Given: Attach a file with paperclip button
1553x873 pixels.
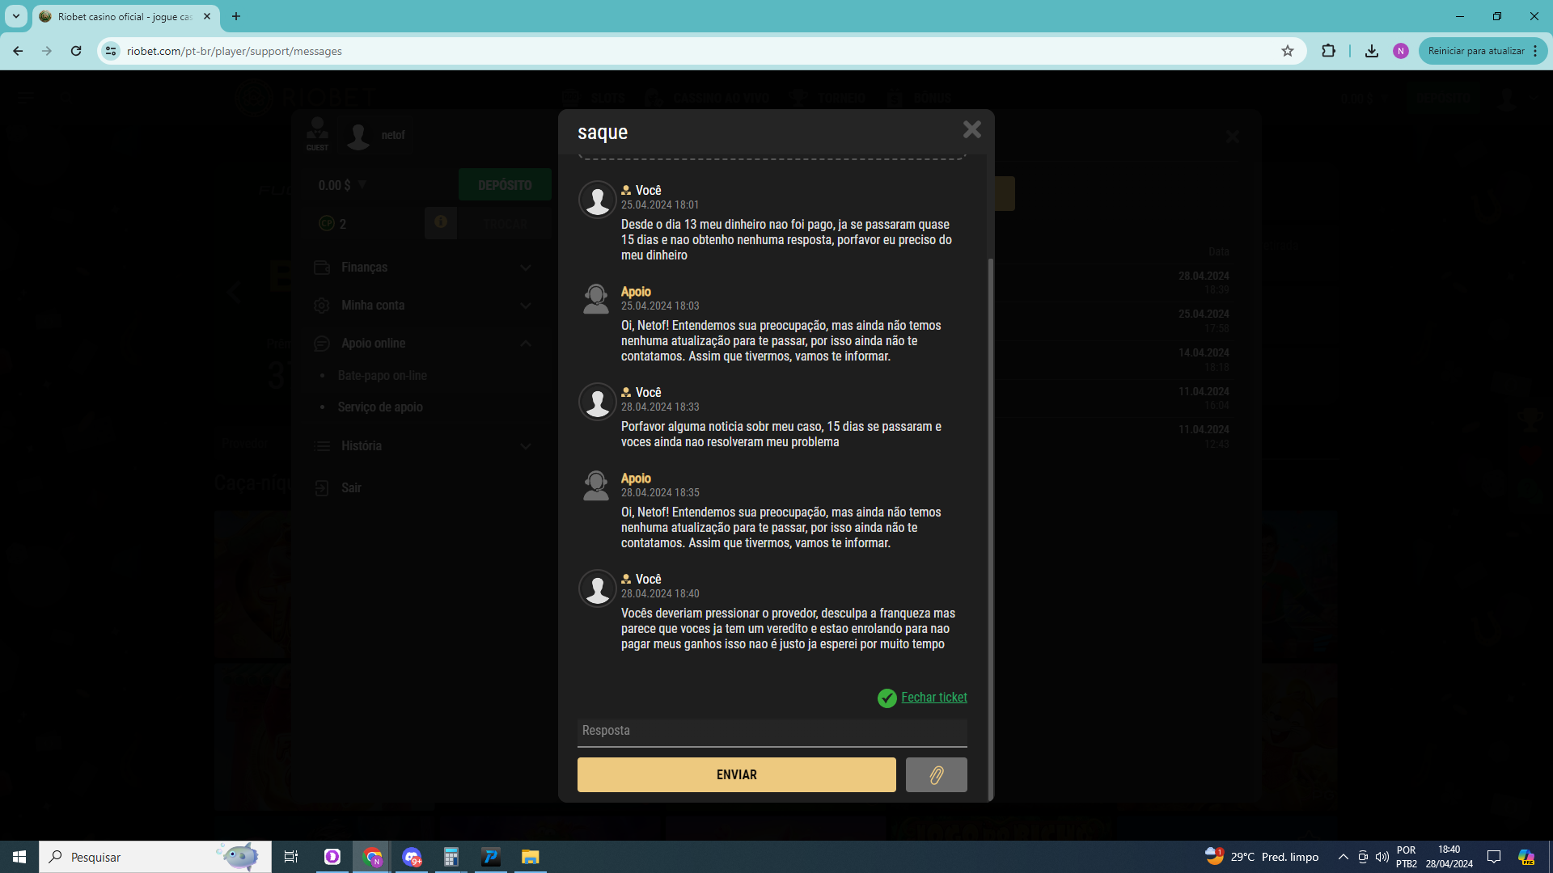Looking at the screenshot, I should pos(936,774).
